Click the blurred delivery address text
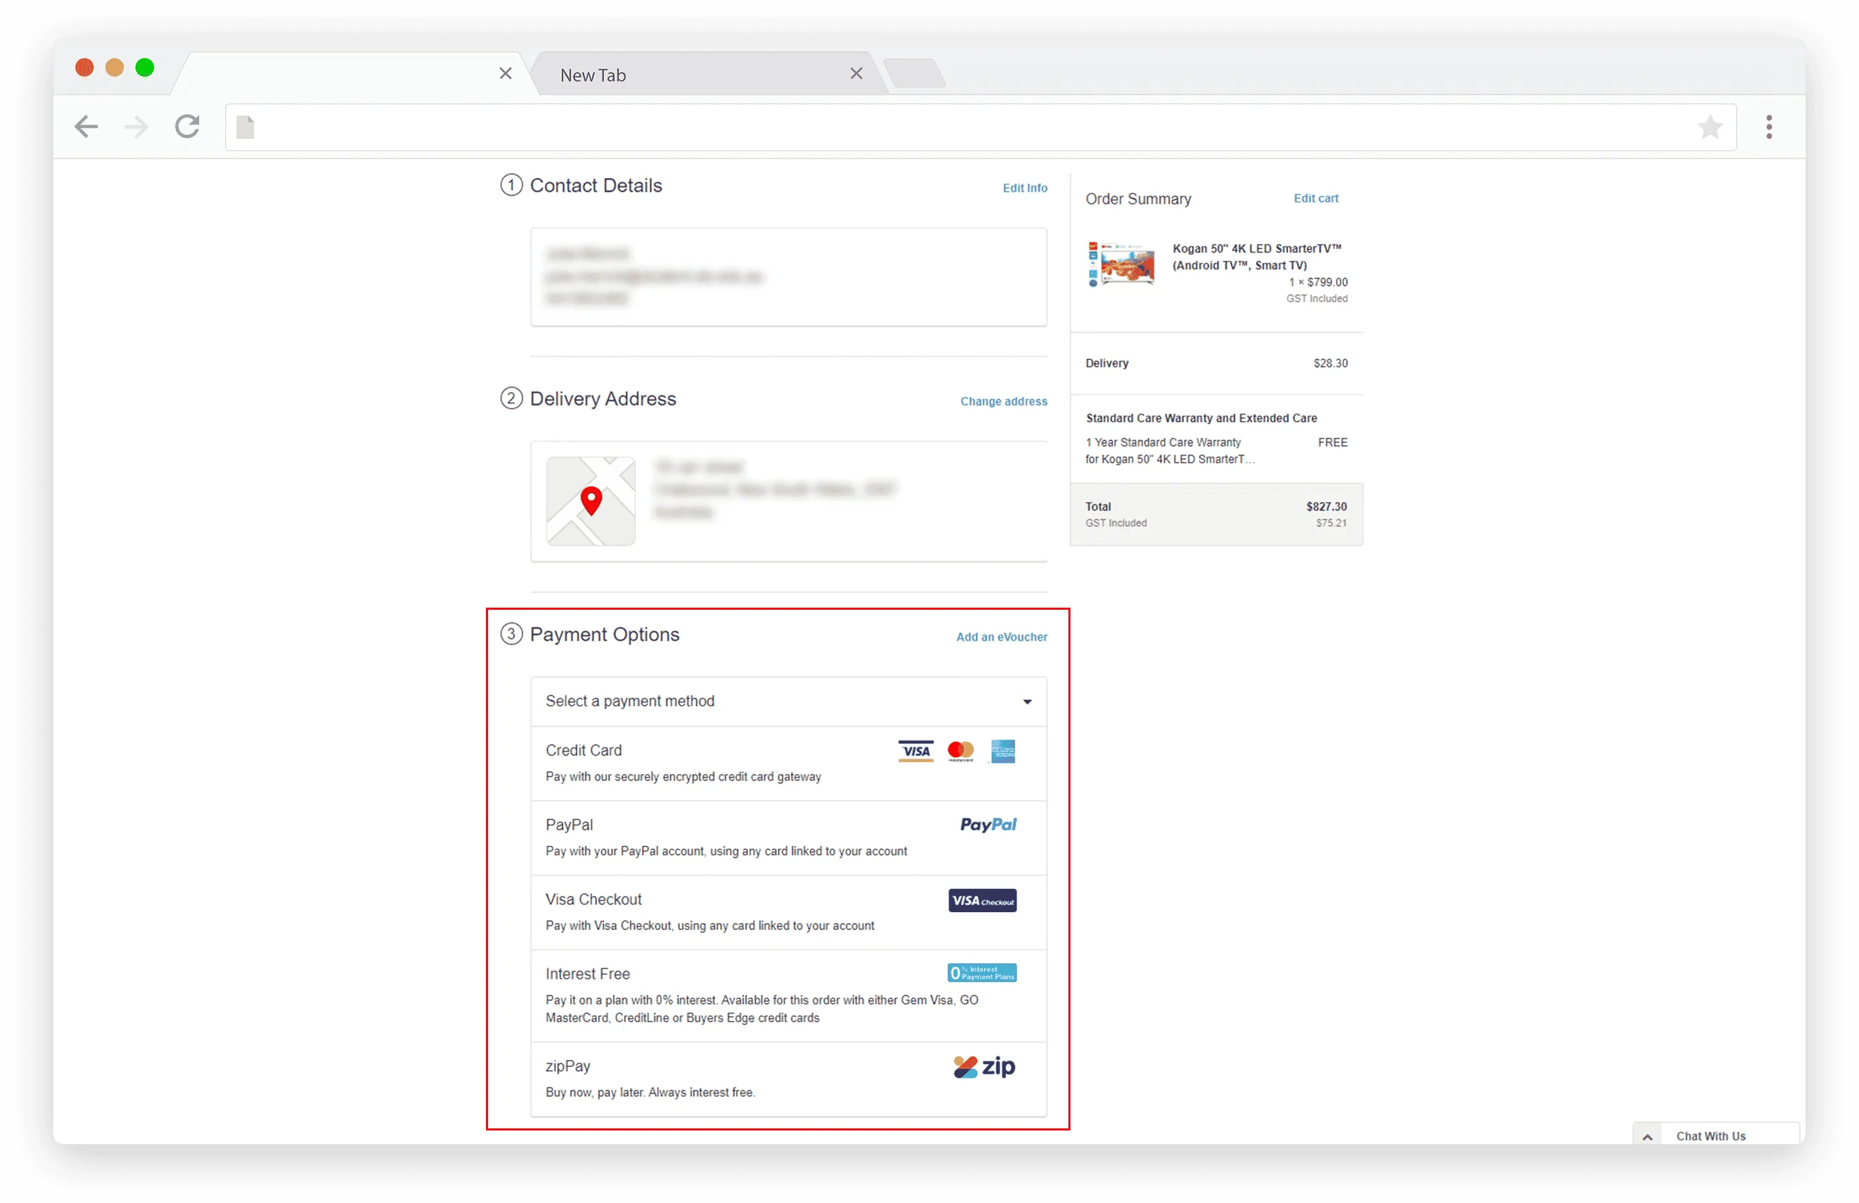 pos(775,489)
